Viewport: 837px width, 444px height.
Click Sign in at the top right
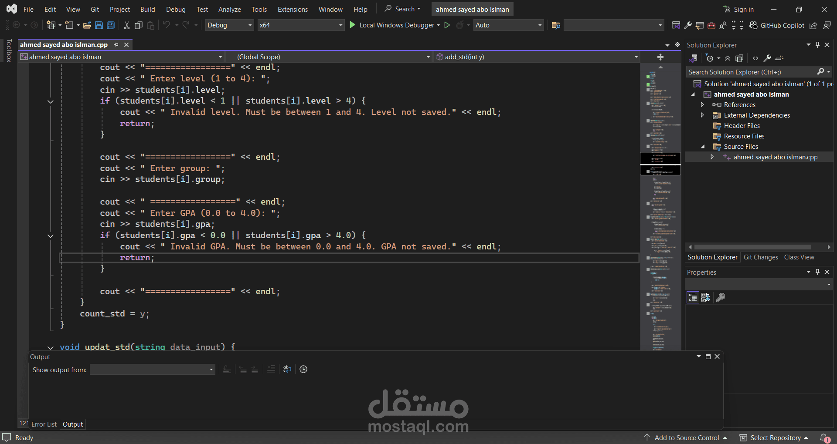pos(738,9)
